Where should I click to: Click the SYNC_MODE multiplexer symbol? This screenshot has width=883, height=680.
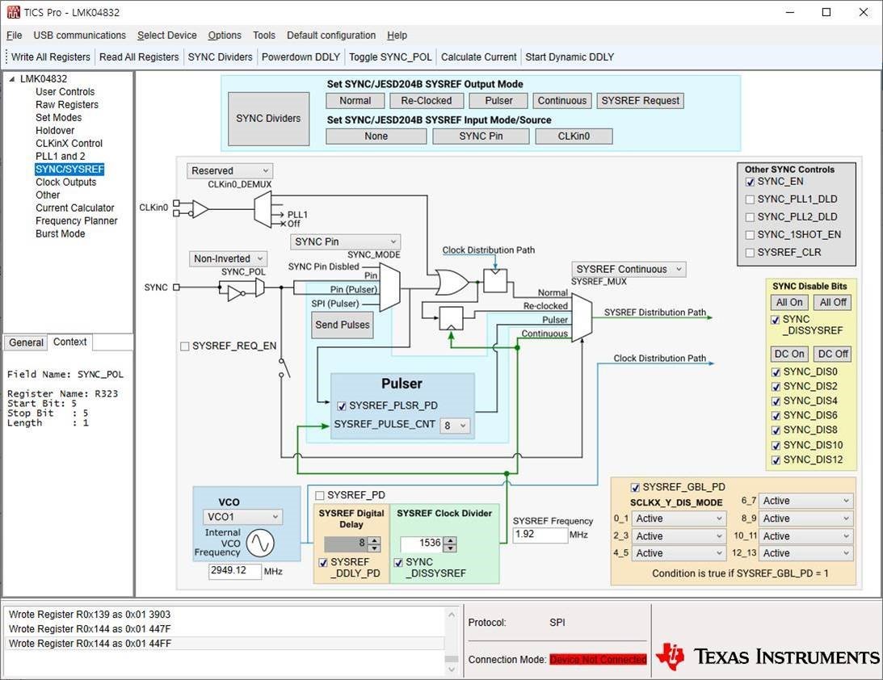pos(390,288)
